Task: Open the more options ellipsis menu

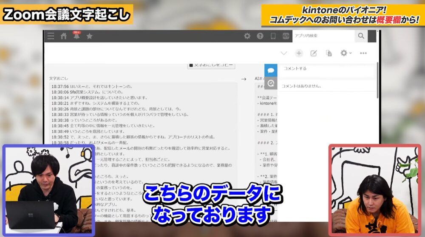Action: click(x=363, y=53)
